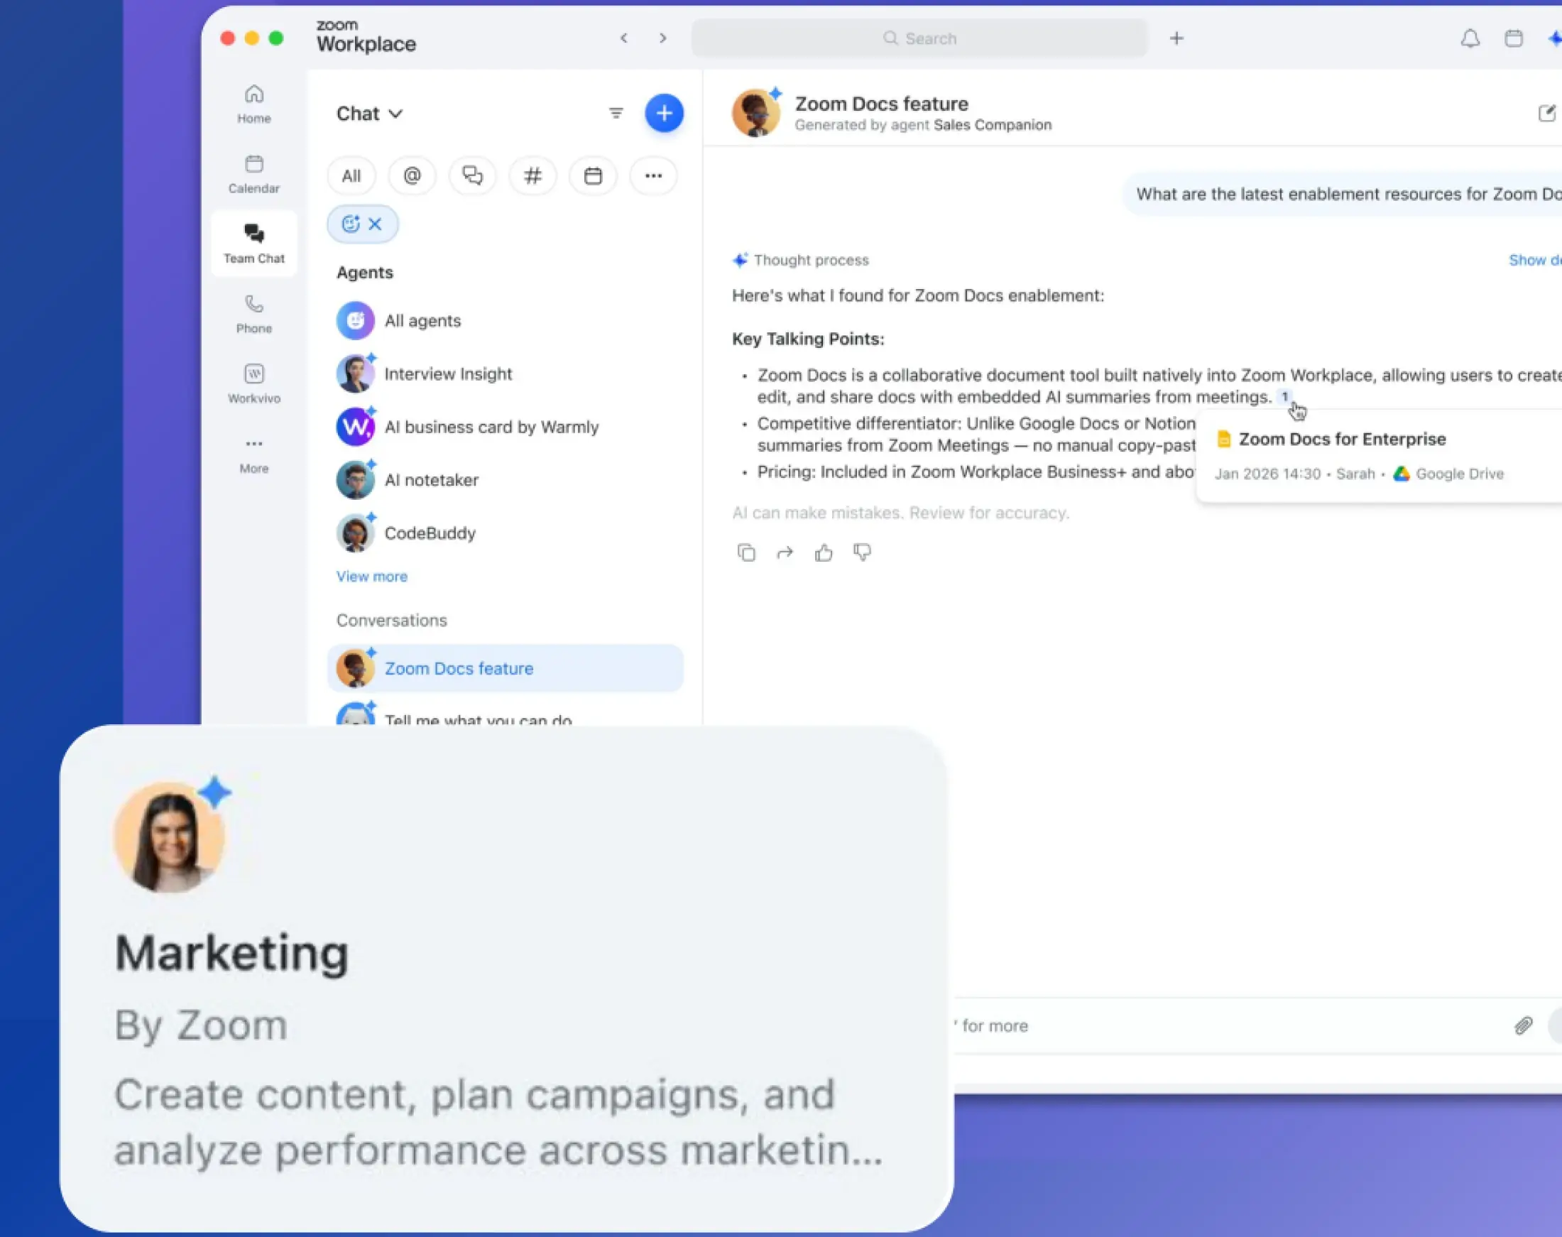Toggle the channels # filter
The height and width of the screenshot is (1237, 1562).
point(532,176)
